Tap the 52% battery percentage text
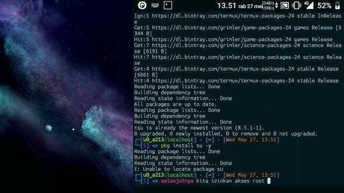Screen dimensions: 344x193 point(325,6)
